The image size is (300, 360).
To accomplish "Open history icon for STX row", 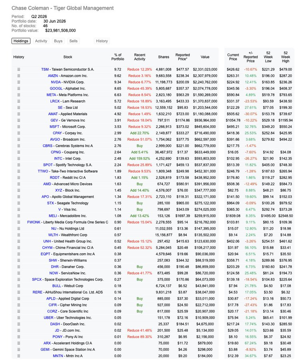I will (18, 203).
